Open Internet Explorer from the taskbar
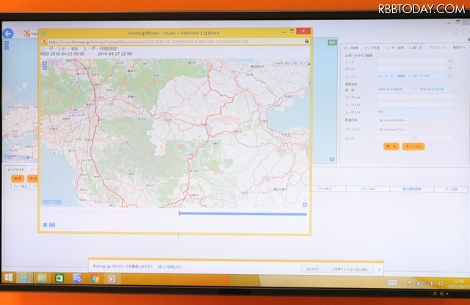 (x=24, y=279)
